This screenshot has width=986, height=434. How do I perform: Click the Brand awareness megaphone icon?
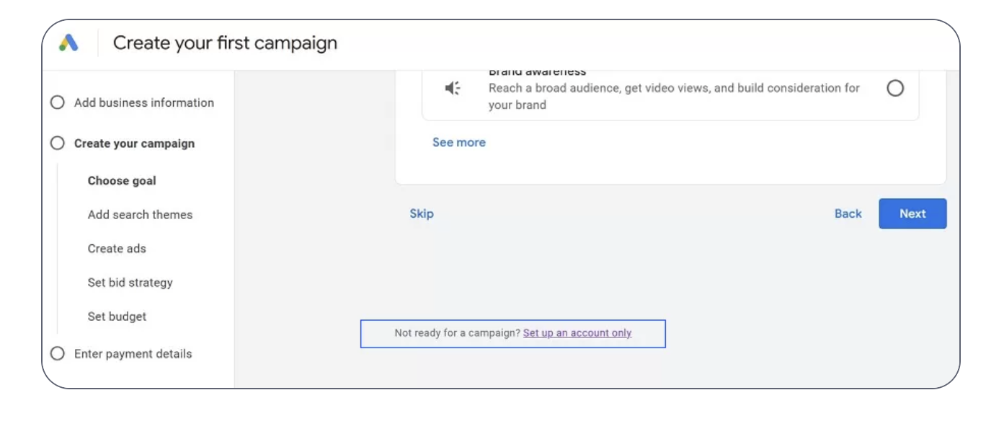[453, 89]
